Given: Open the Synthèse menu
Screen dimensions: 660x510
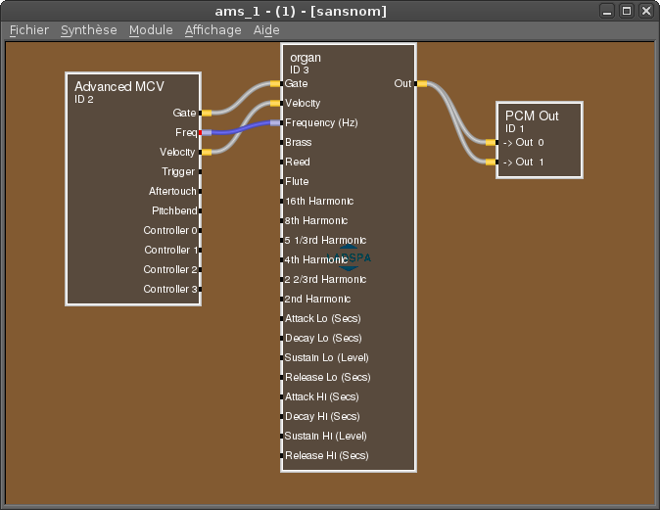Looking at the screenshot, I should [x=88, y=30].
